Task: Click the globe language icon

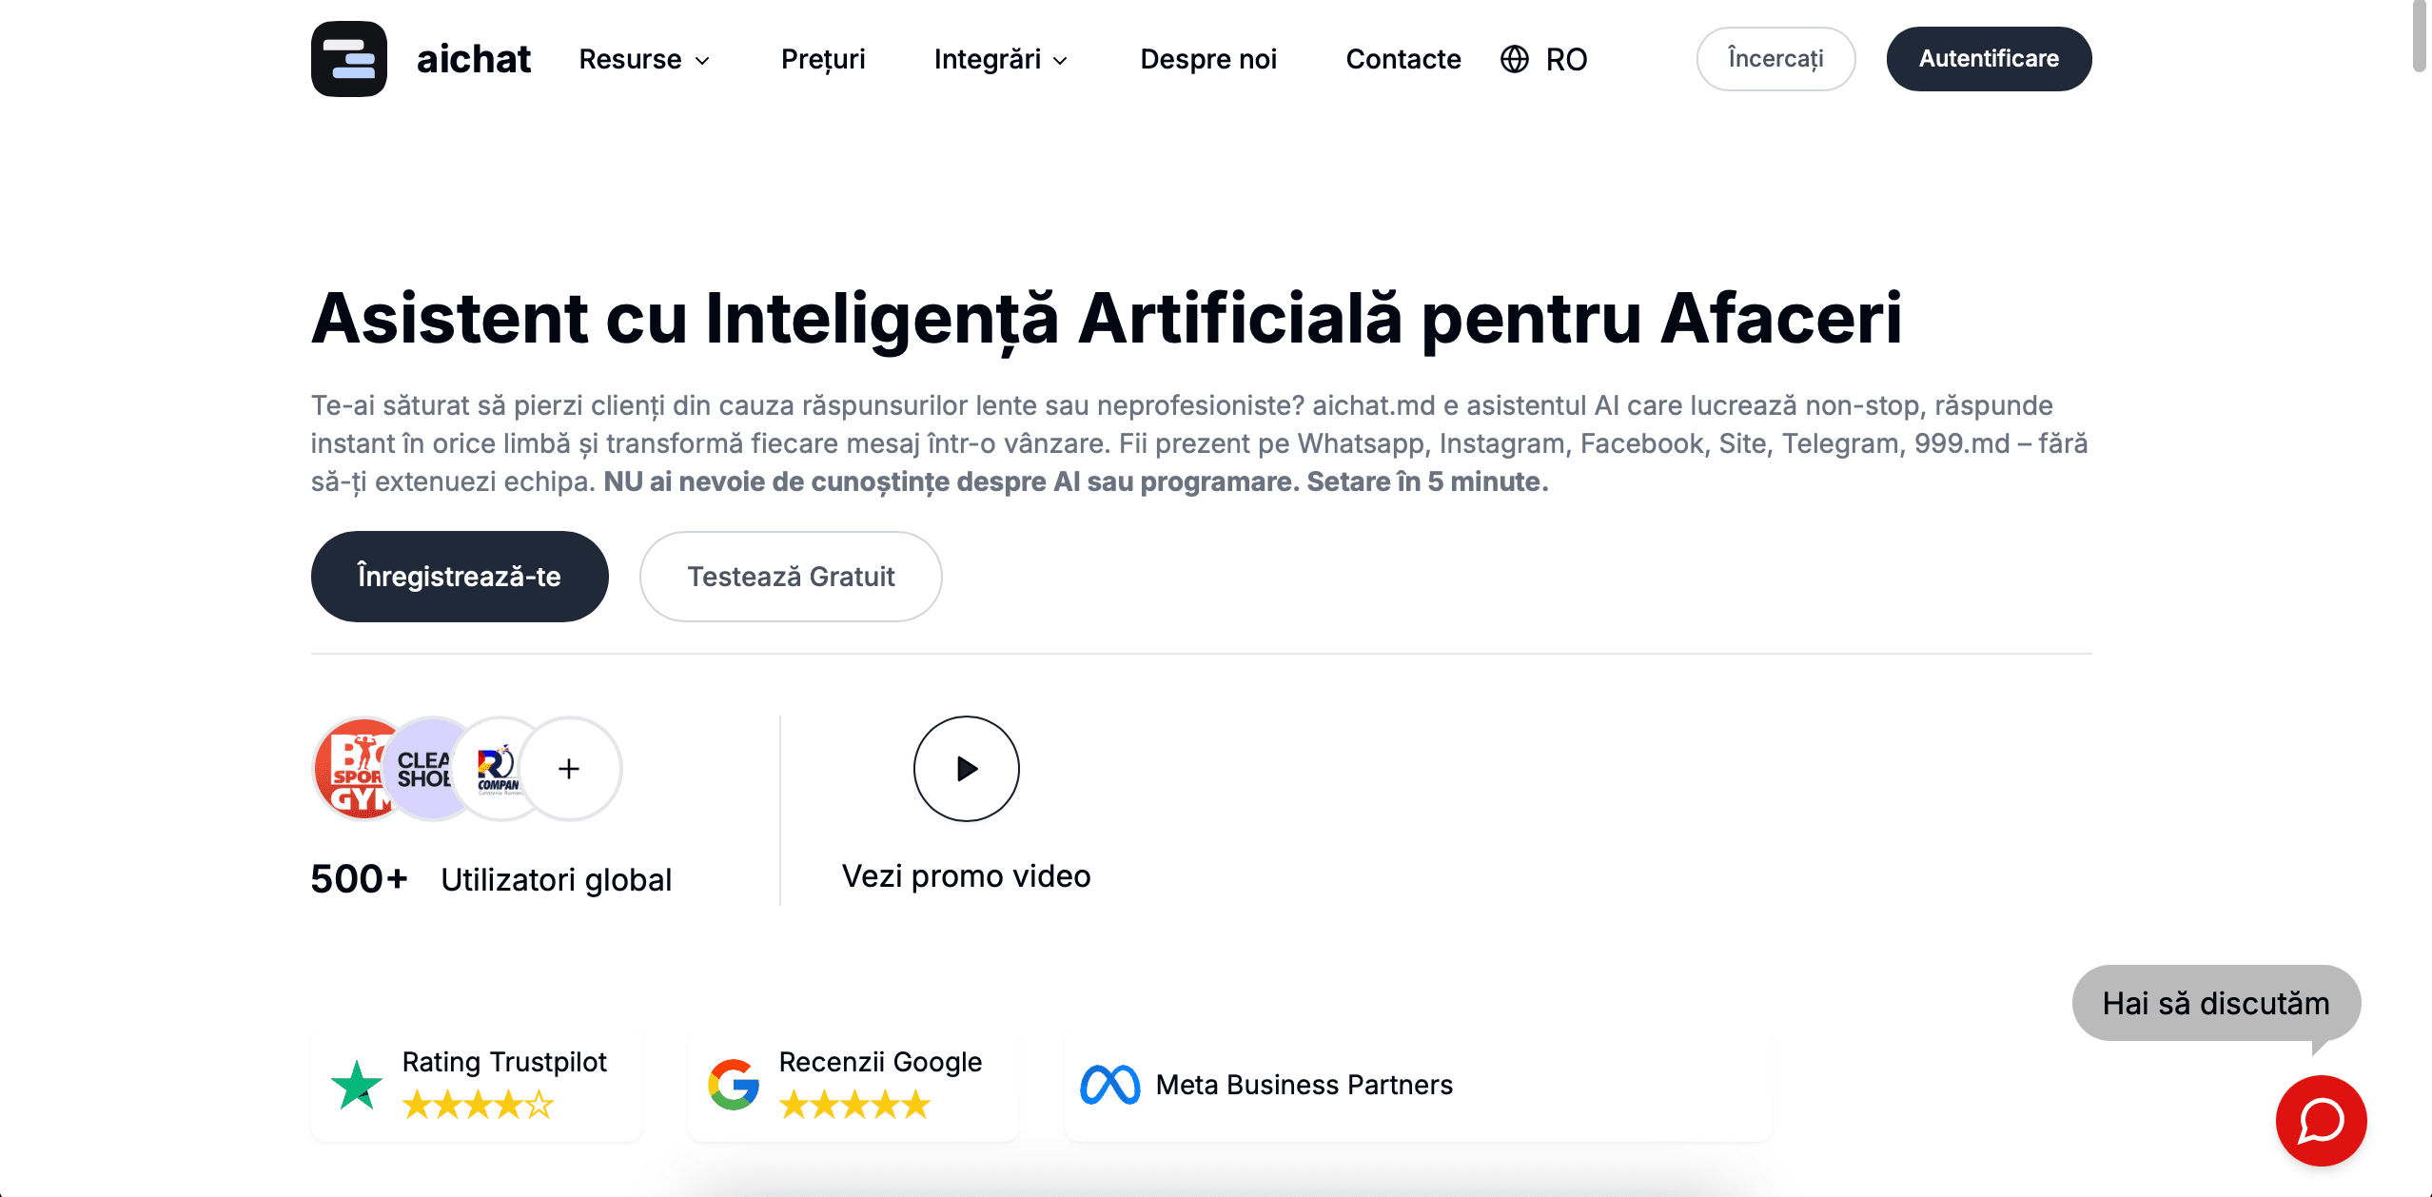Action: point(1514,59)
